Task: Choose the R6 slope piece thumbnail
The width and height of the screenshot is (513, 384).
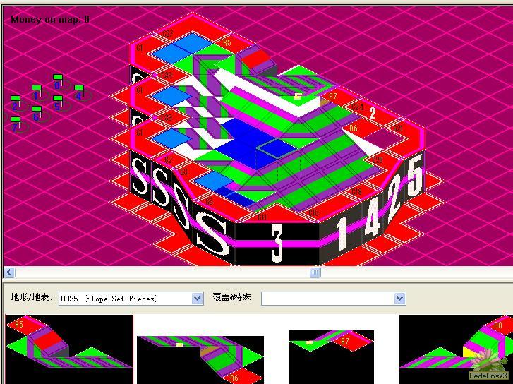Action: click(x=200, y=358)
